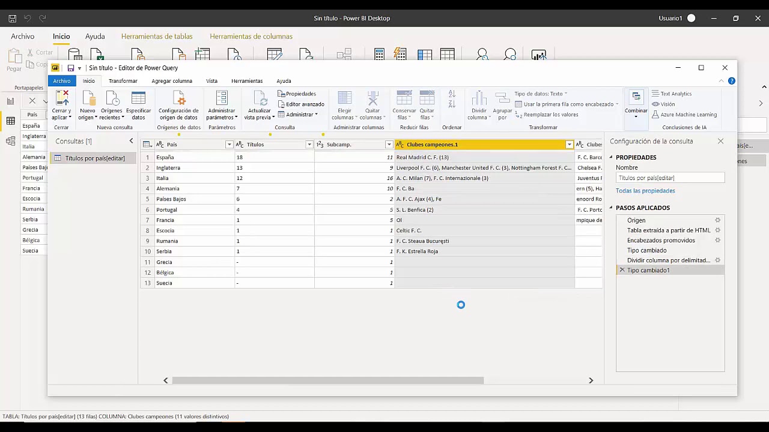This screenshot has width=769, height=432.
Task: Delete the Tipo cambiado1 step
Action: click(x=622, y=270)
